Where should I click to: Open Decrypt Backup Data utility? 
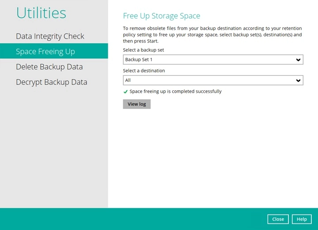[x=51, y=82]
